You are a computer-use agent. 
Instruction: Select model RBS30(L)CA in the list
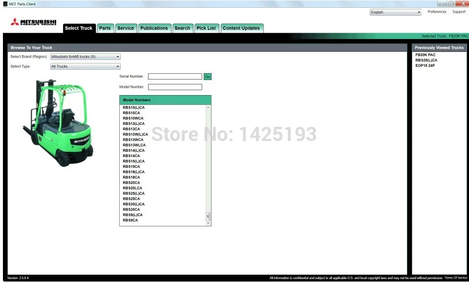point(134,204)
